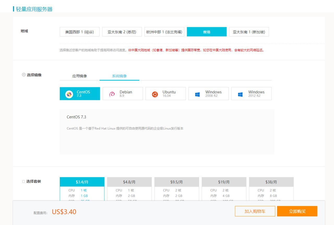Viewport: 334px width, 225px height.
Task: Click the icon beside 选择镜像 label
Action: (x=24, y=75)
